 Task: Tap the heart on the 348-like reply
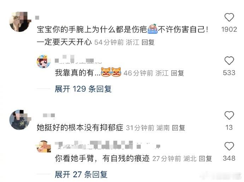point(229,146)
